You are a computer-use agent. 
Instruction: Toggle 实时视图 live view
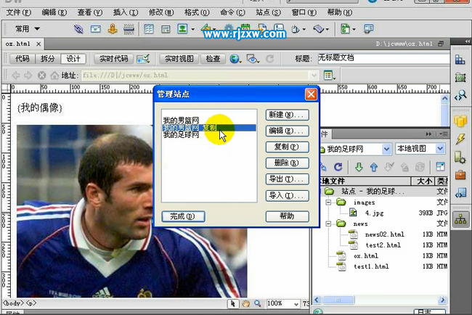tap(179, 59)
